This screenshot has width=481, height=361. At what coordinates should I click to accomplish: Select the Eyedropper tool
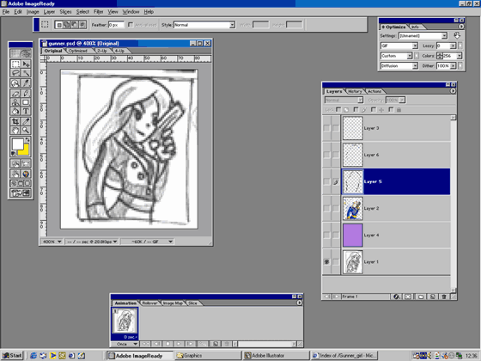point(26,121)
